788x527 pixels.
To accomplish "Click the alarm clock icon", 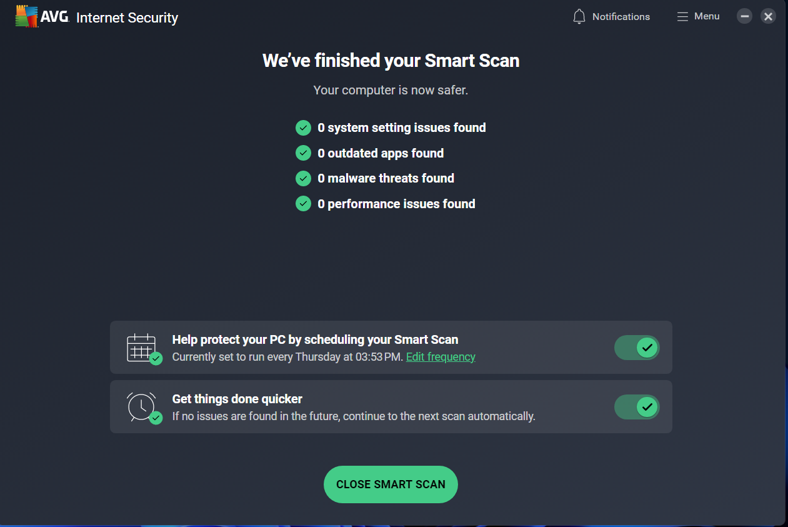I will tap(144, 408).
